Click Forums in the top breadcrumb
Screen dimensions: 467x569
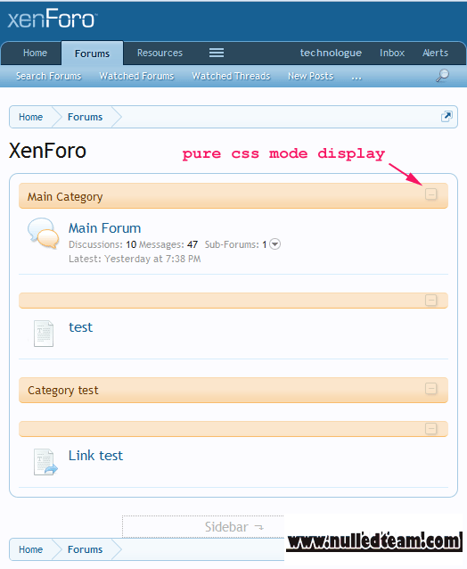86,117
